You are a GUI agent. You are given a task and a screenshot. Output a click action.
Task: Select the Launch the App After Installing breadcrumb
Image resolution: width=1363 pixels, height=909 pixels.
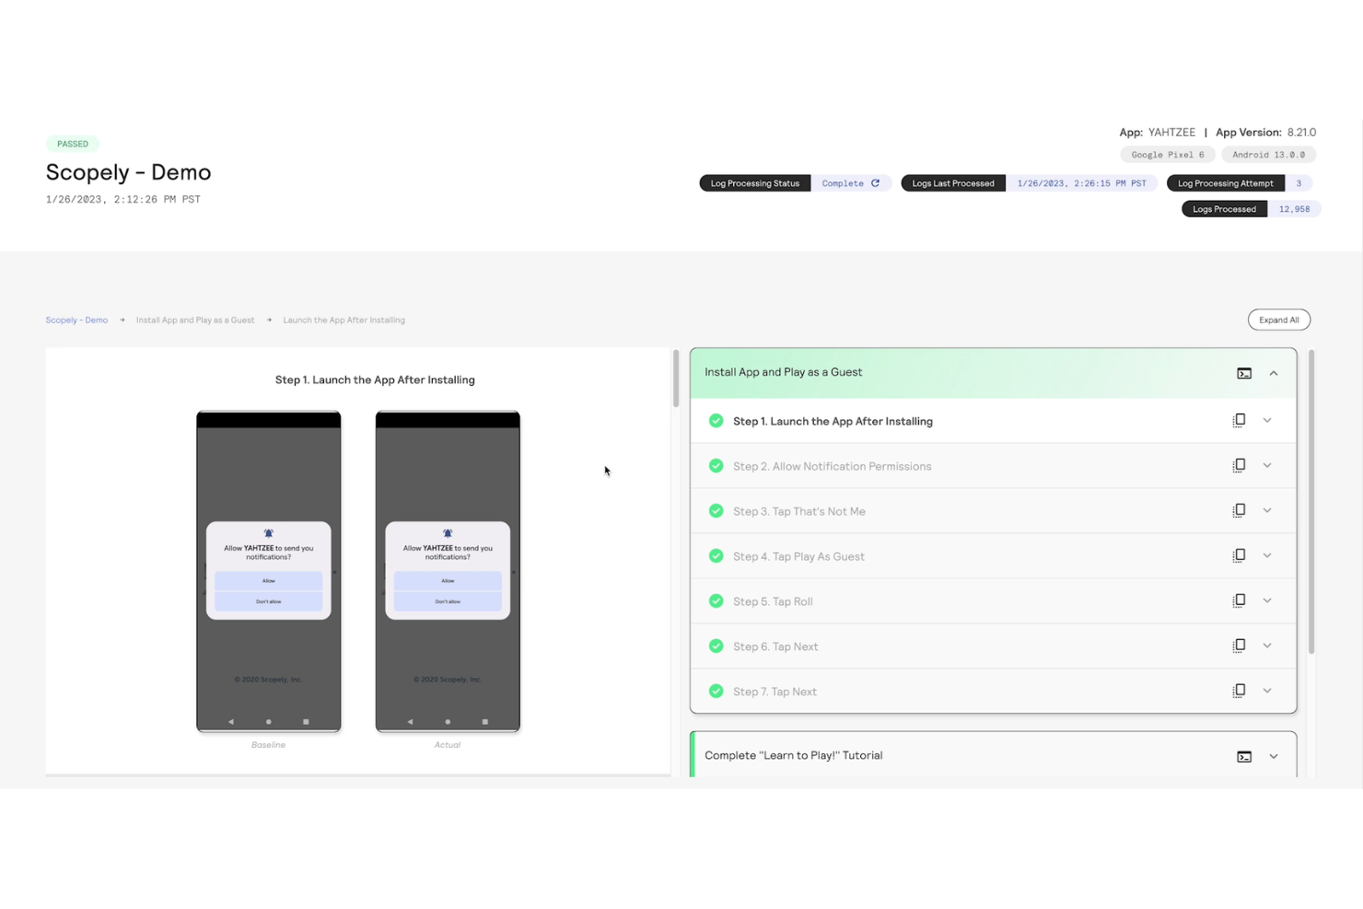tap(344, 320)
